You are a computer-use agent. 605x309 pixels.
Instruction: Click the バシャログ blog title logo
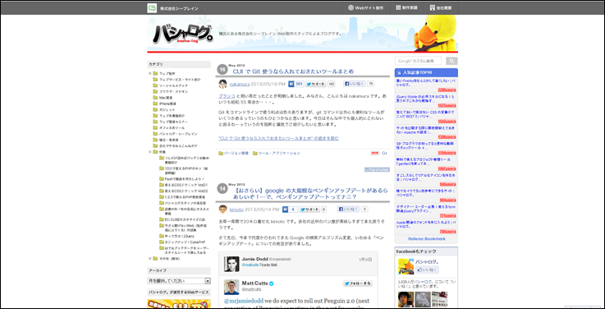182,35
